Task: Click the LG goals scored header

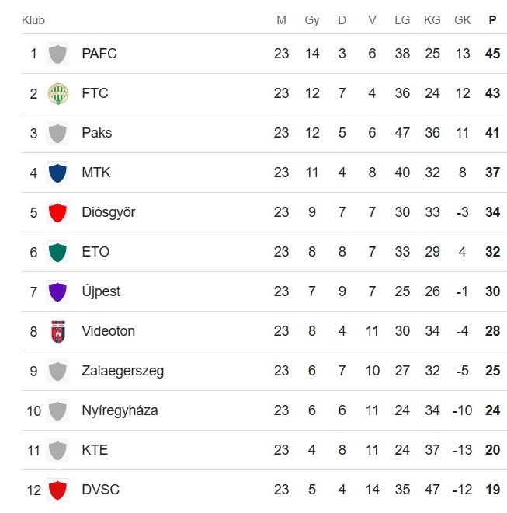Action: tap(402, 20)
